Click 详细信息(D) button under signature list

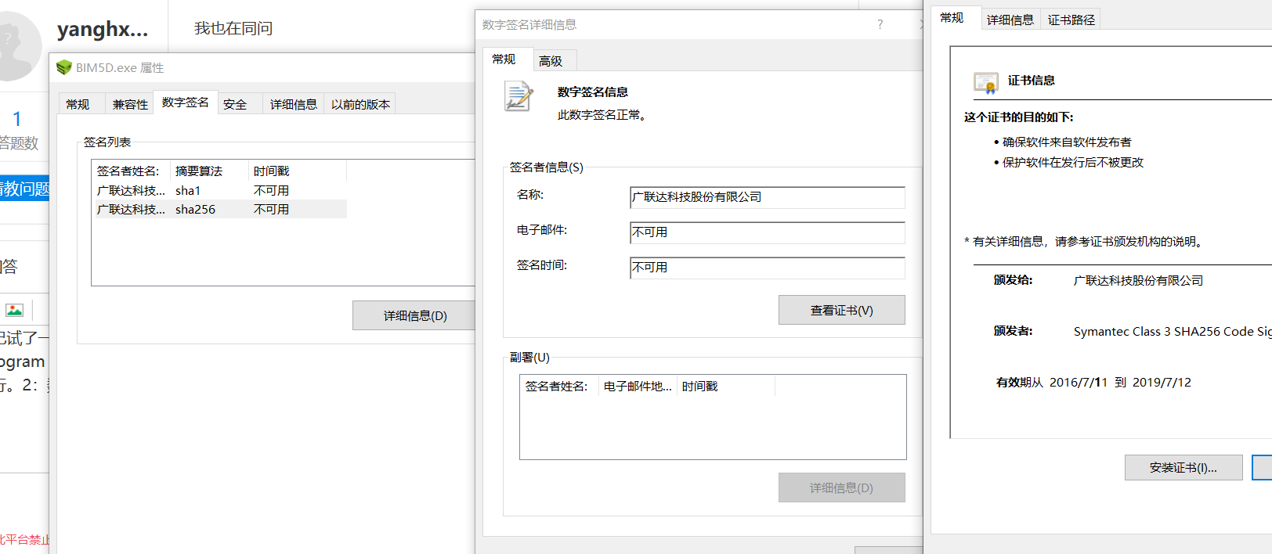415,315
